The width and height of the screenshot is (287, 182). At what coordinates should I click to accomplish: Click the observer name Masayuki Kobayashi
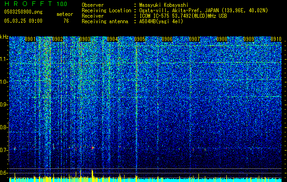pyautogui.click(x=164, y=5)
